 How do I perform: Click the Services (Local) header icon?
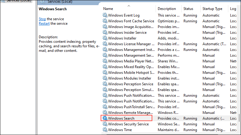coord(43,2)
